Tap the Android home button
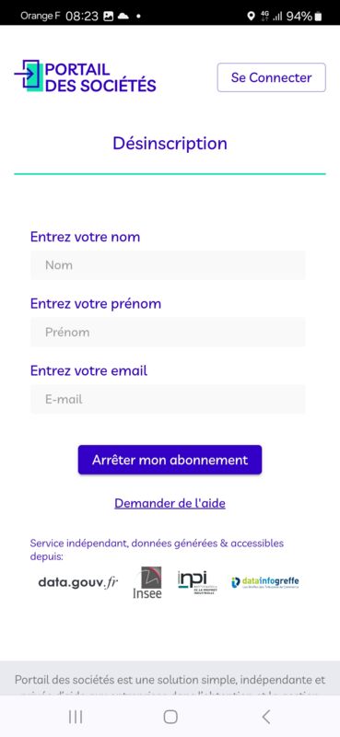 pos(170,717)
